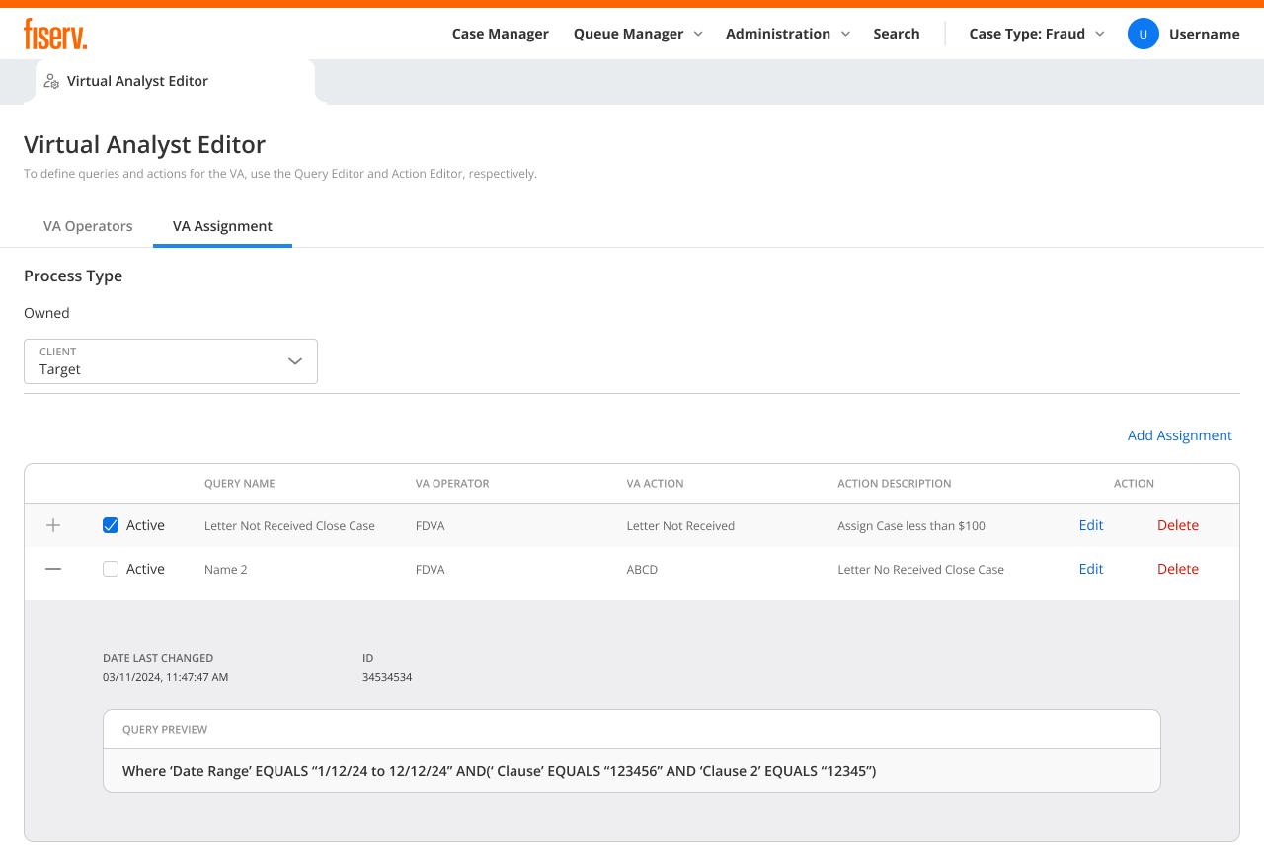Click the Virtual Analyst Editor tab icon
Image resolution: width=1264 pixels, height=866 pixels.
pyautogui.click(x=51, y=81)
